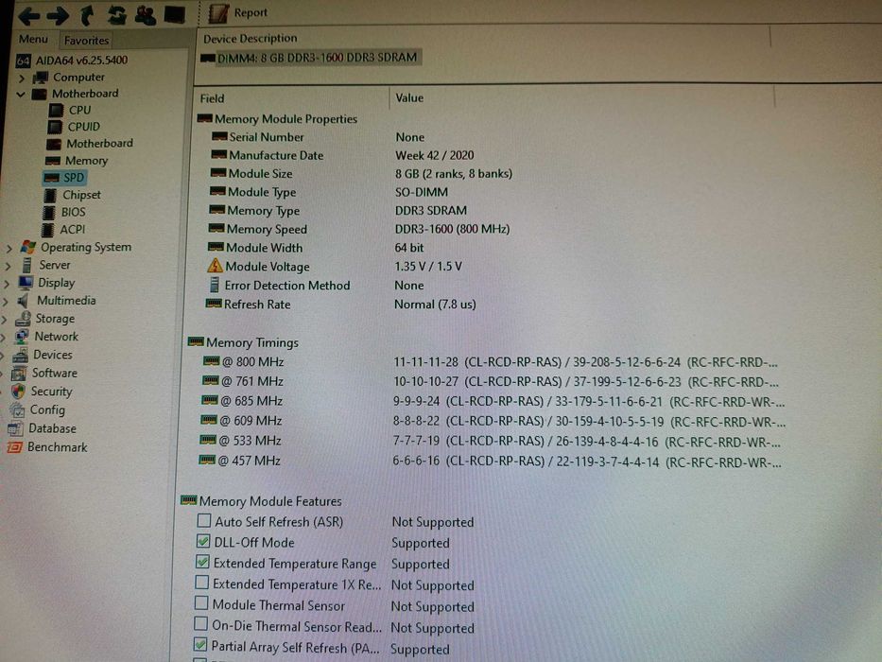882x662 pixels.
Task: Click the Memory Module Features group header
Action: (261, 501)
